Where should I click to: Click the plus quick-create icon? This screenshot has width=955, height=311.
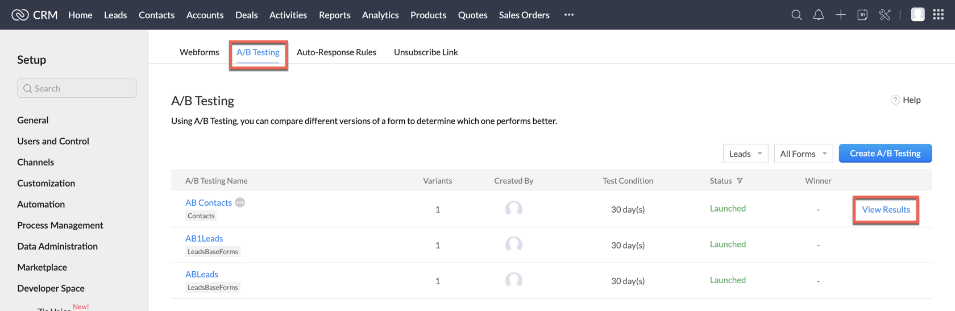pos(840,15)
